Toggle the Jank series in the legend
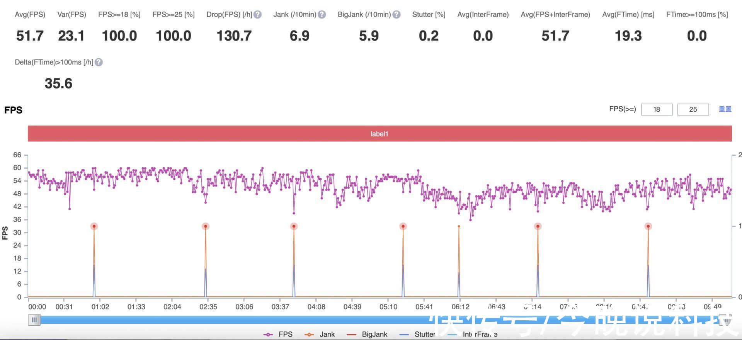 click(x=320, y=334)
